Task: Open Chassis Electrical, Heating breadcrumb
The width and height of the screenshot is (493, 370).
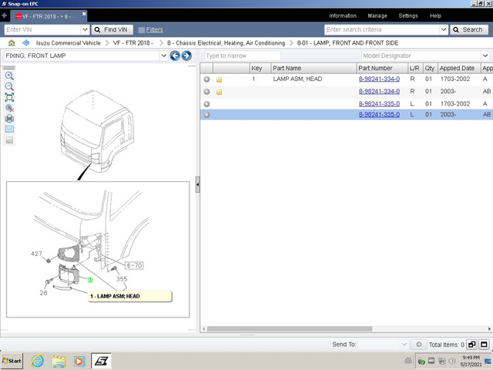Action: point(226,43)
